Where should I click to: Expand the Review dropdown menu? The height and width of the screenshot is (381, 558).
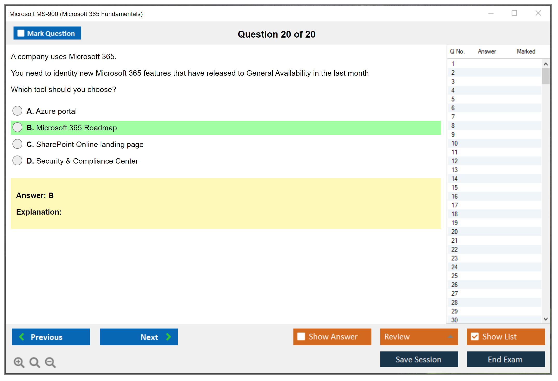pos(450,337)
